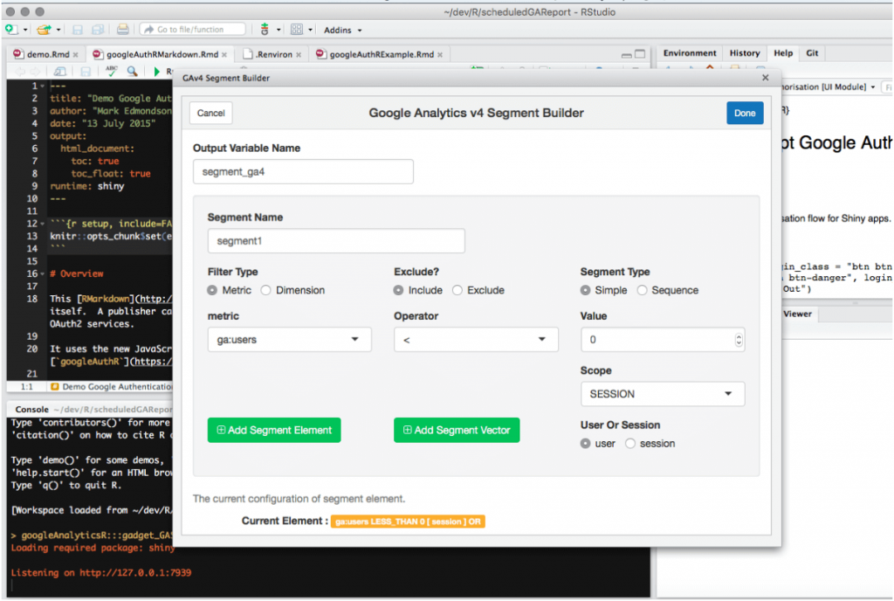
Task: Click the green Run document arrow
Action: [157, 71]
